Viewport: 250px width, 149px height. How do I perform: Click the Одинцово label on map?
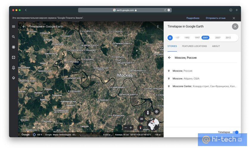47,121
